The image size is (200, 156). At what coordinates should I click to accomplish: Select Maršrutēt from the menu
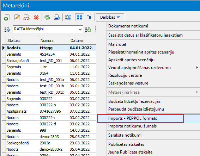coord(117,44)
